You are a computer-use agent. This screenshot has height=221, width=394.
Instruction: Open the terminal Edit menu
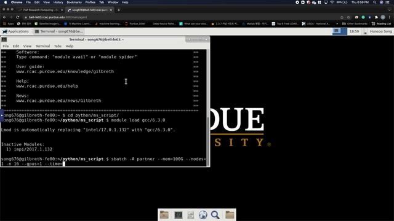(x=16, y=46)
